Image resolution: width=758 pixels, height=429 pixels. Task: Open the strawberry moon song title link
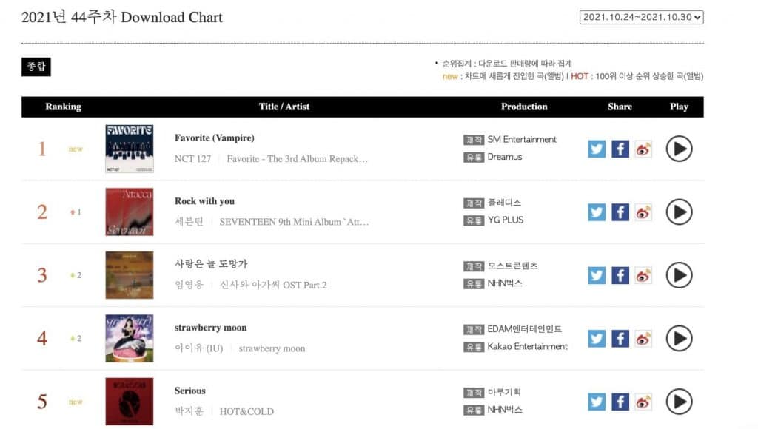pyautogui.click(x=210, y=328)
